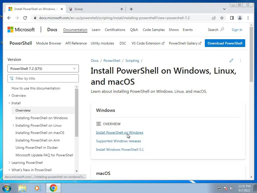
Task: Open the Module Browser link
Action: [x=49, y=43]
